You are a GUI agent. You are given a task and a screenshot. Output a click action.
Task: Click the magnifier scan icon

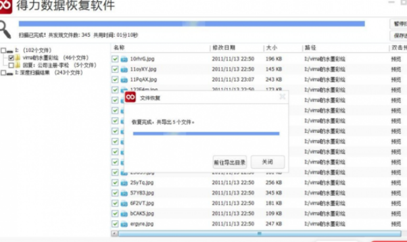coord(5,30)
